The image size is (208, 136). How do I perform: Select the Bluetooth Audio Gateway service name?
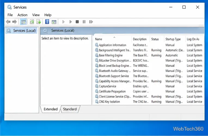115,71
